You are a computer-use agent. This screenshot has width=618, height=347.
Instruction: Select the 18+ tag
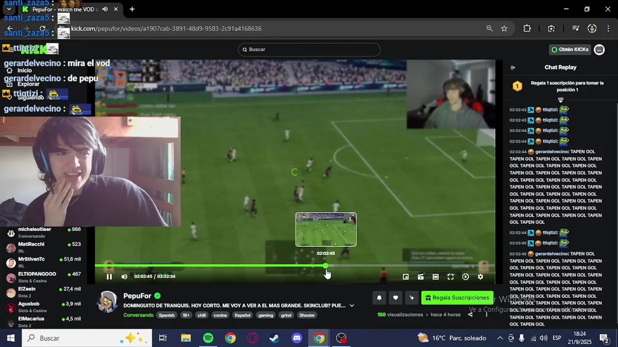click(186, 315)
